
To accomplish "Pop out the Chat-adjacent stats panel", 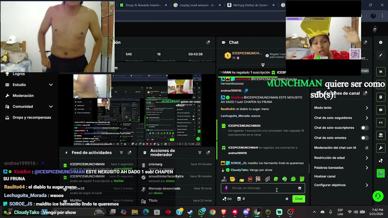I will tap(208, 42).
